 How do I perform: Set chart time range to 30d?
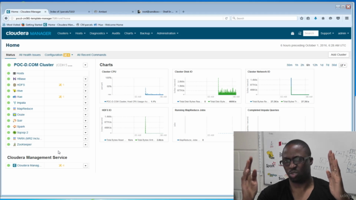coord(334,65)
